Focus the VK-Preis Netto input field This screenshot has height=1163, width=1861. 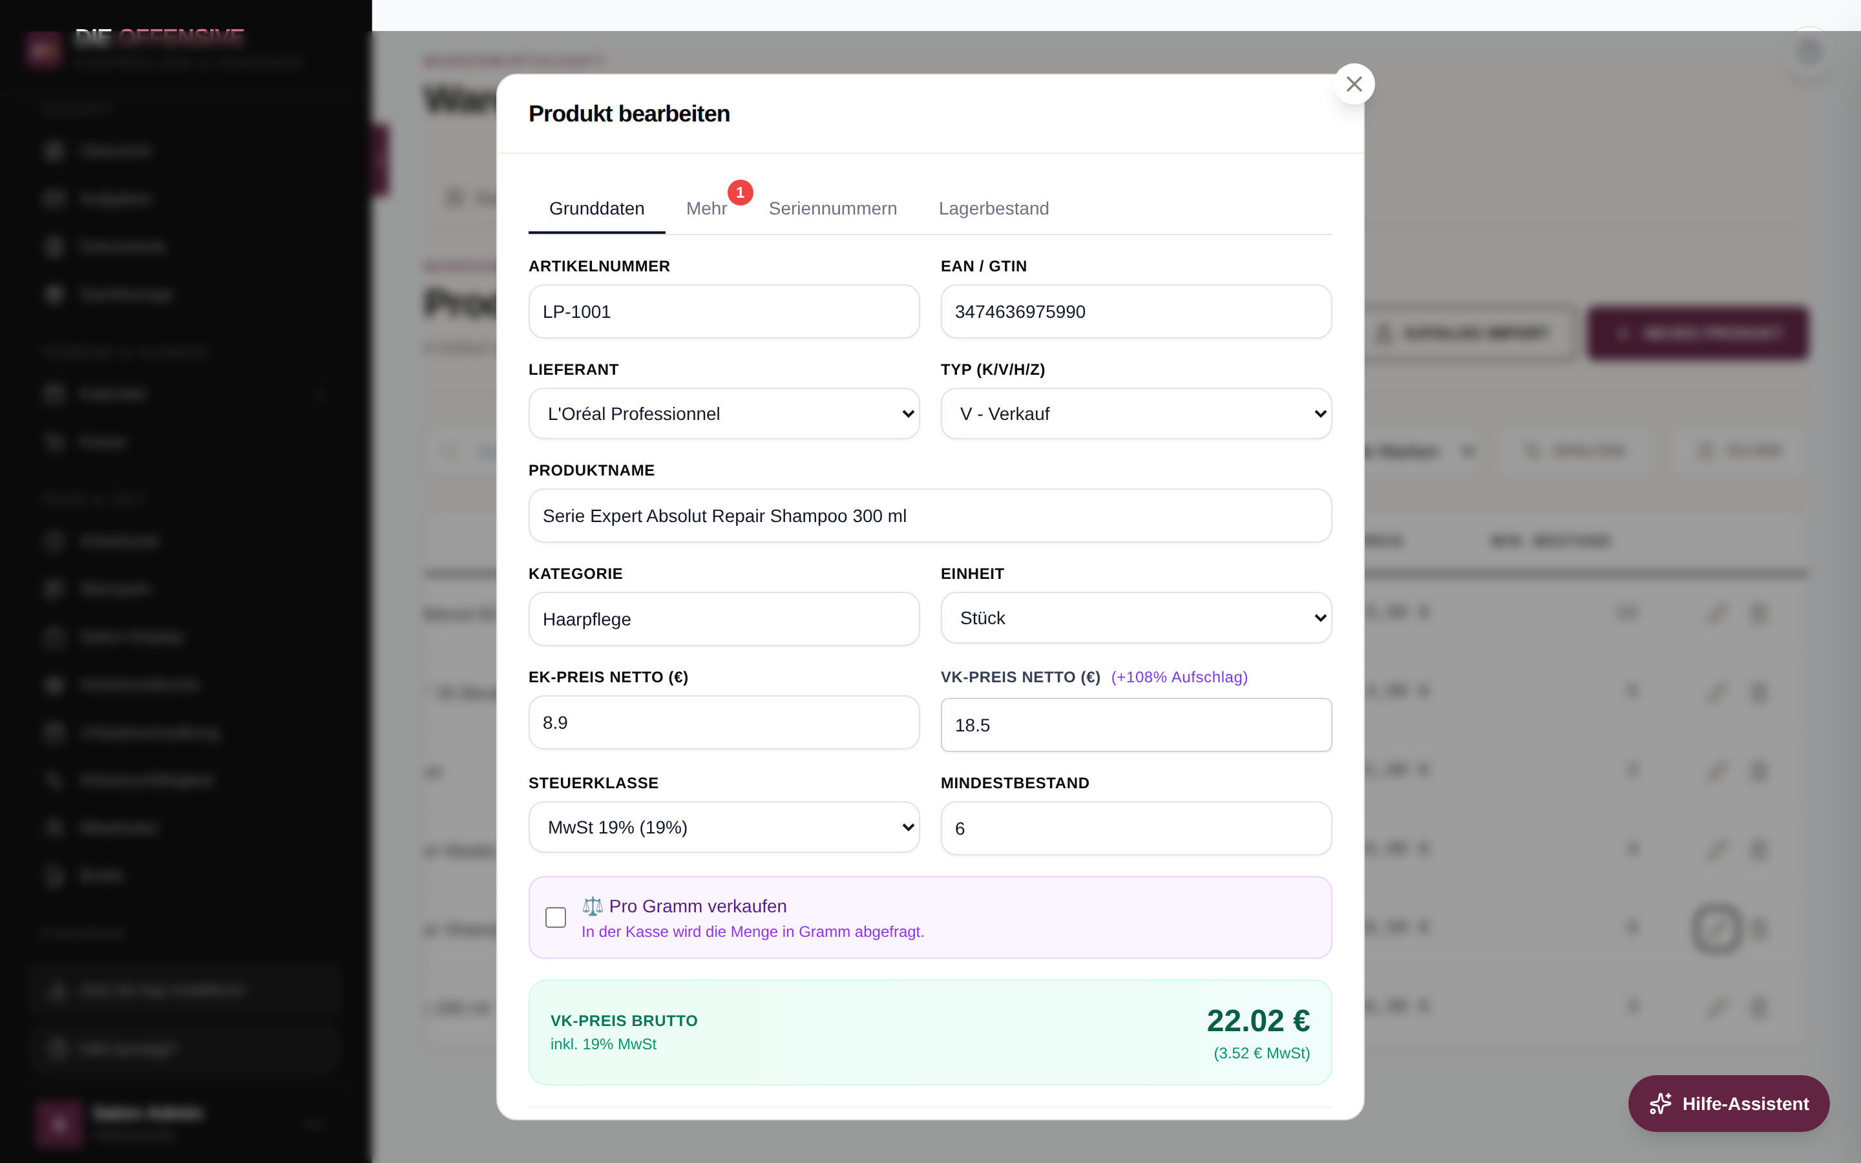click(1136, 724)
